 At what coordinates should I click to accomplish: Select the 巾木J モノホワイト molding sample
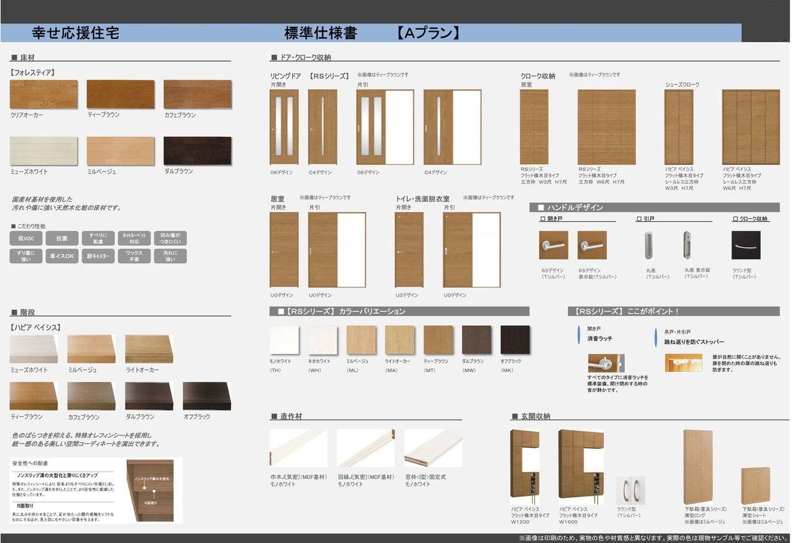298,448
